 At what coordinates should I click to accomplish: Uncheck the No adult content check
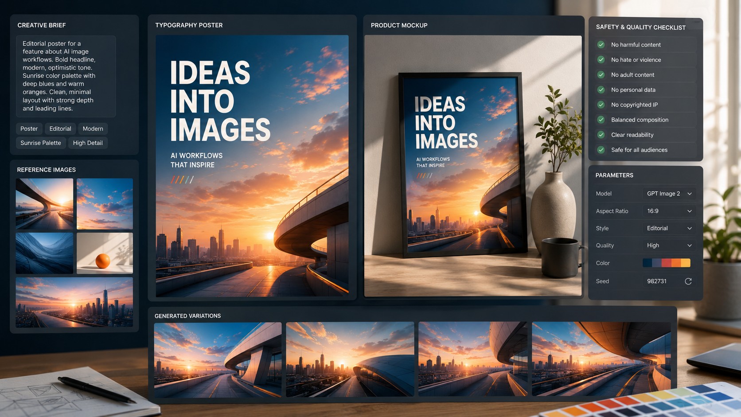point(601,75)
